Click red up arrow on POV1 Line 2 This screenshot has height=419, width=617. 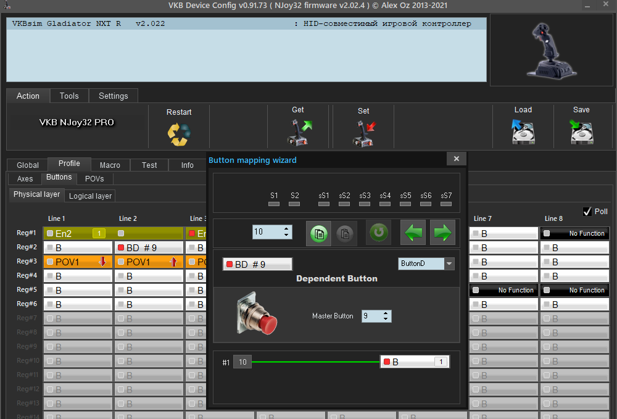pos(173,262)
